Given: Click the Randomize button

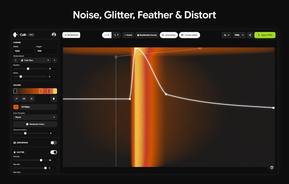Looking at the screenshot, I should click(x=71, y=35).
